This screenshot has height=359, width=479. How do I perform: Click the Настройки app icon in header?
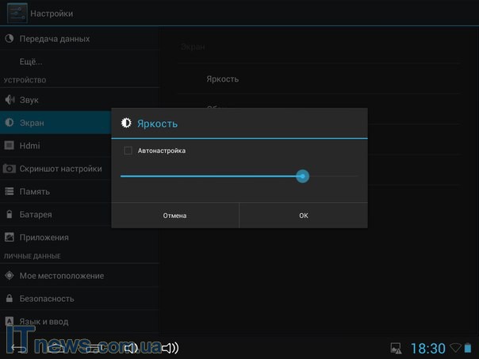point(17,13)
